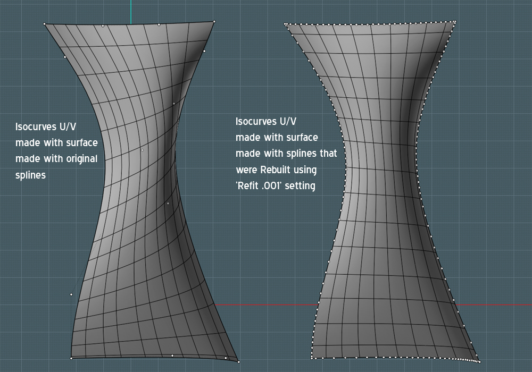Pick the top-right corner control point of original-splines surface
Screen dimensions: 532x372
pyautogui.click(x=214, y=21)
